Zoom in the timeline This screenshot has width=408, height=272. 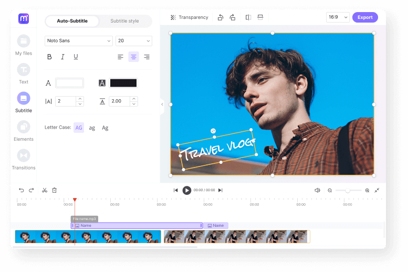[x=367, y=191]
